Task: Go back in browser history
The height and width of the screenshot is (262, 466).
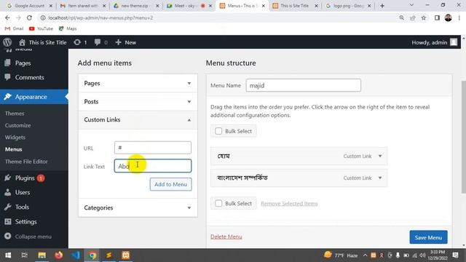Action: tap(7, 17)
